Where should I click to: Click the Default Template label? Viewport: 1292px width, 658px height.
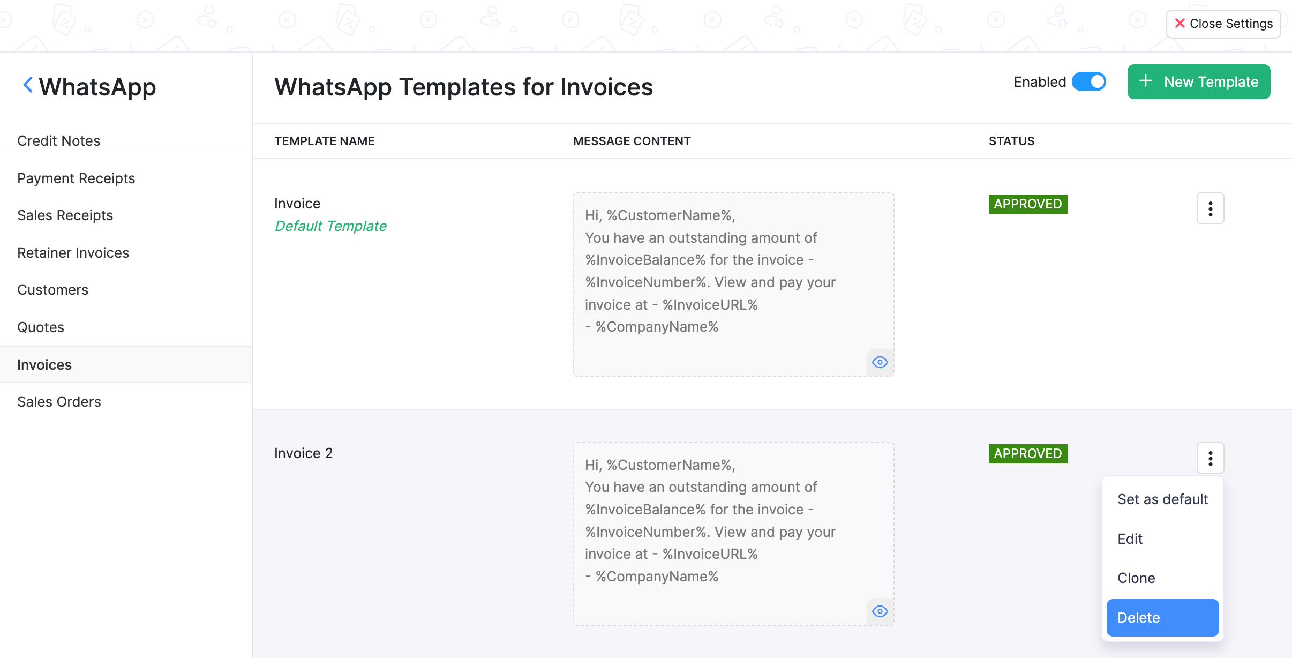click(x=330, y=226)
